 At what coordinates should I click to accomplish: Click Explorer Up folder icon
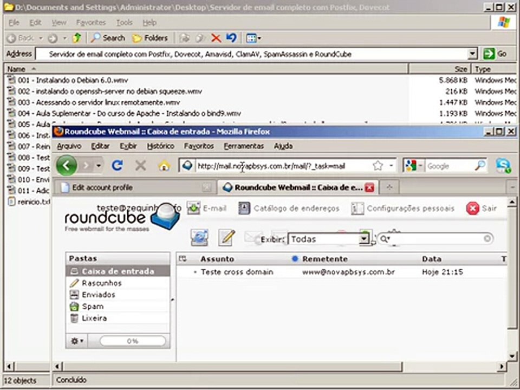click(x=76, y=38)
